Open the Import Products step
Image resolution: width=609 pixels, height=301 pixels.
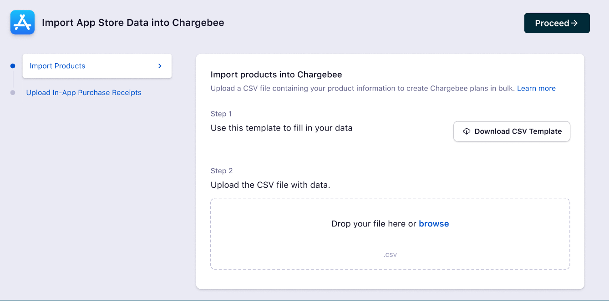point(57,66)
